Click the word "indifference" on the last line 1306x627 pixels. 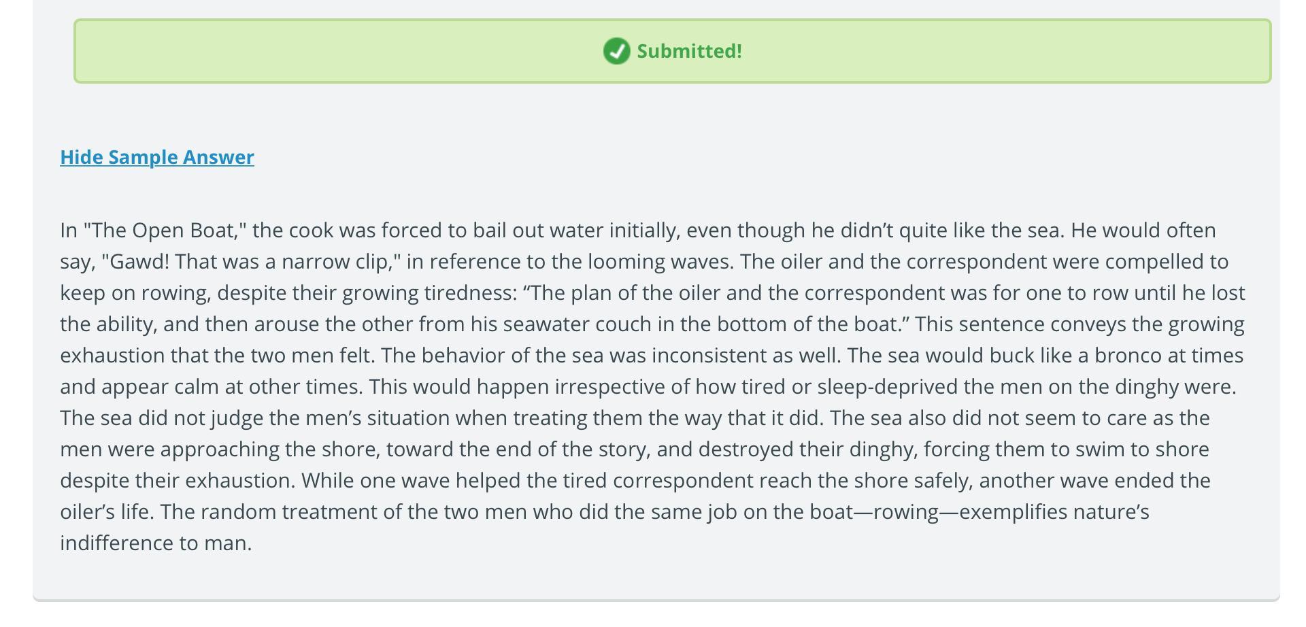[x=116, y=543]
